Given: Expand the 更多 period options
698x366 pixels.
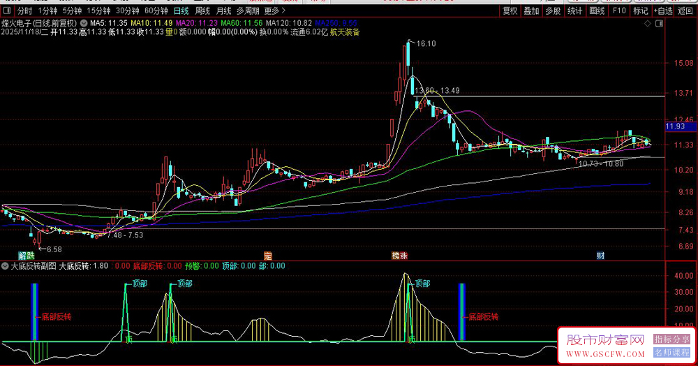Looking at the screenshot, I should [x=275, y=11].
